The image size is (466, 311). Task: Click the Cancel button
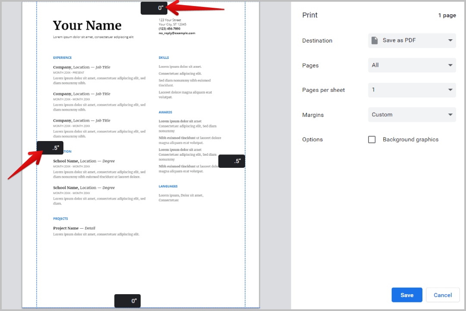[442, 295]
